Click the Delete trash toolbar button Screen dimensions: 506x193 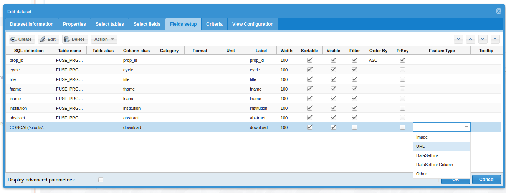pos(75,39)
